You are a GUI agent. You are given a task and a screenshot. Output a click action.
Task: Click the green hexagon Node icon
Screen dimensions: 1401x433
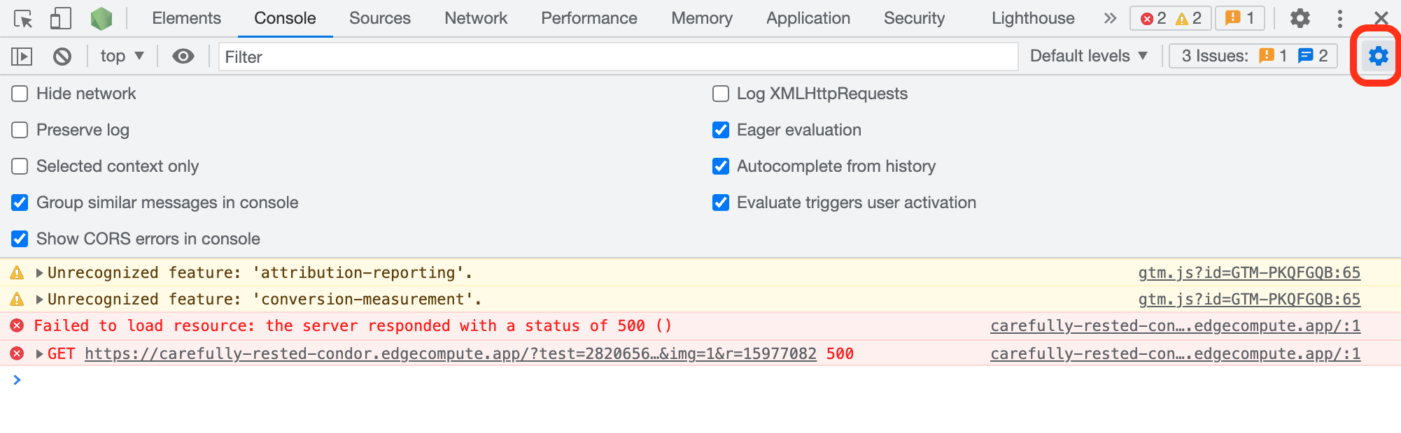point(101,19)
